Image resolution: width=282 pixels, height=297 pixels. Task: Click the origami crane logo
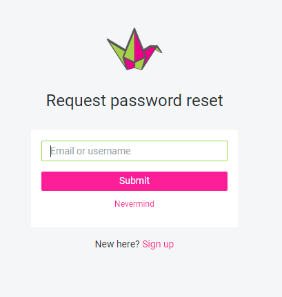click(134, 49)
